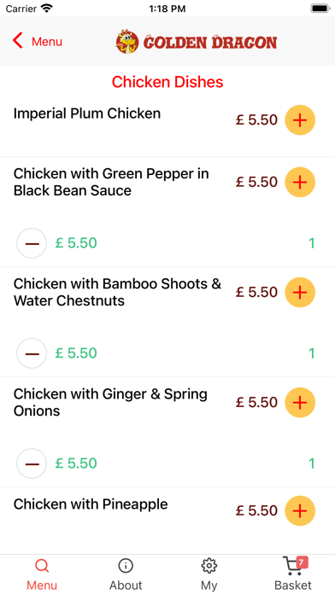Add Imperial Plum Chicken to the basket

300,120
